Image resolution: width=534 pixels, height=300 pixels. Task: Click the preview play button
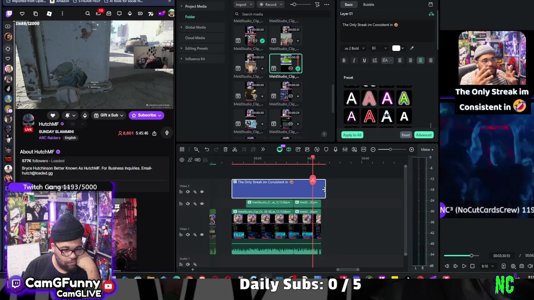click(464, 266)
